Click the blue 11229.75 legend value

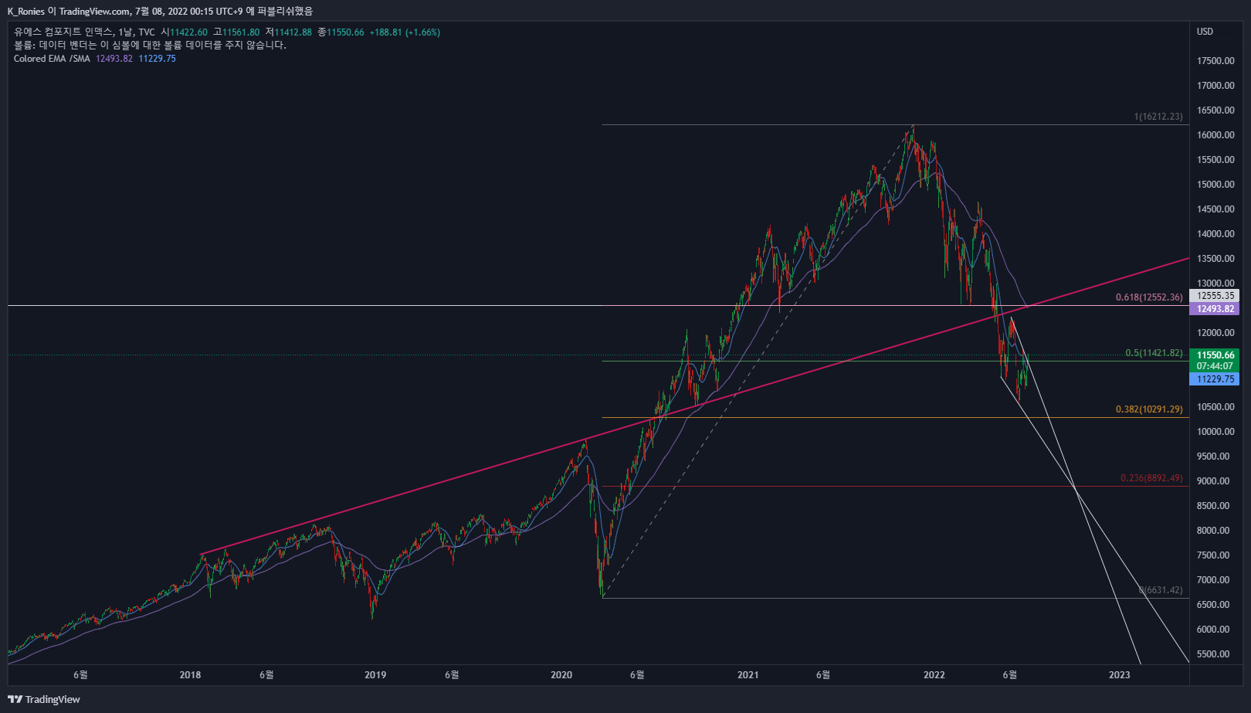pos(158,59)
